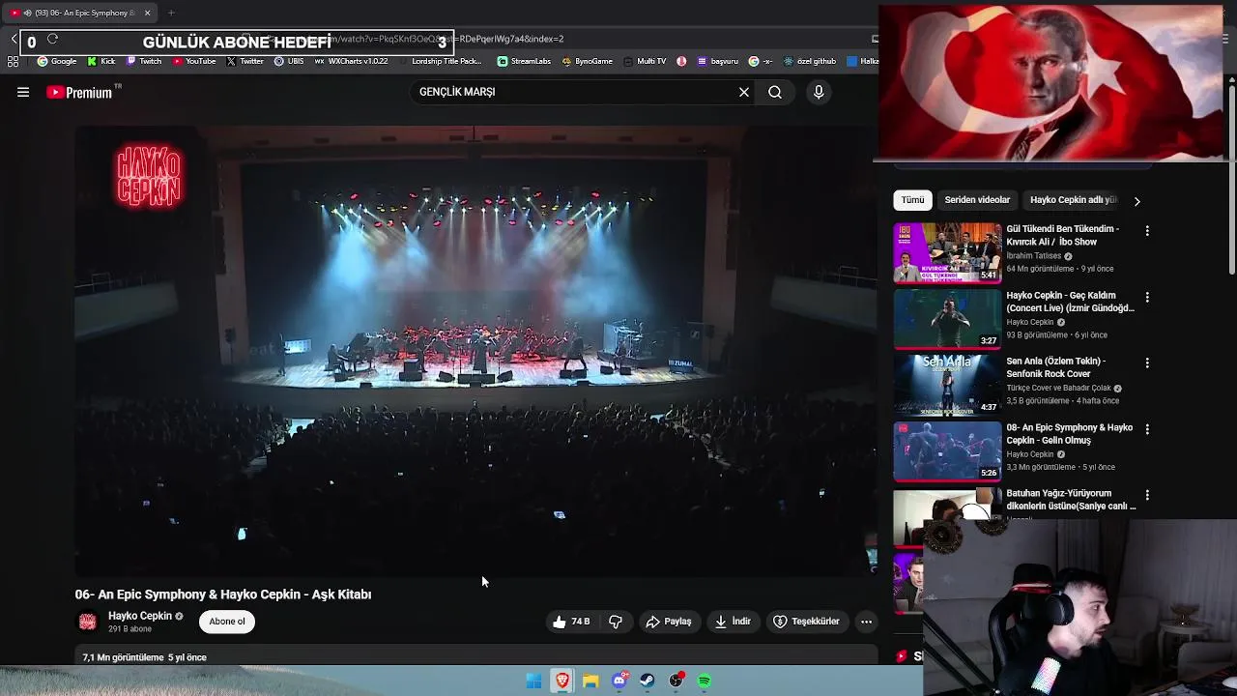Open the Windows Start menu
This screenshot has height=696, width=1237.
tap(533, 681)
